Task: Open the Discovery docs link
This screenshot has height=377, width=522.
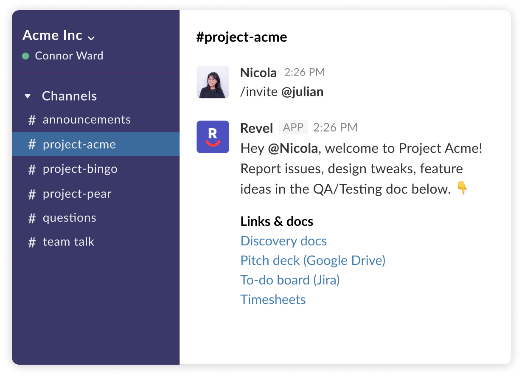Action: tap(283, 241)
